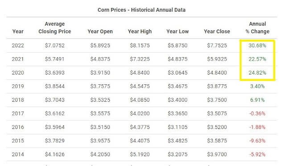285x166 pixels.
Task: Click the $3.5575 year open for 2017
Action: point(100,113)
